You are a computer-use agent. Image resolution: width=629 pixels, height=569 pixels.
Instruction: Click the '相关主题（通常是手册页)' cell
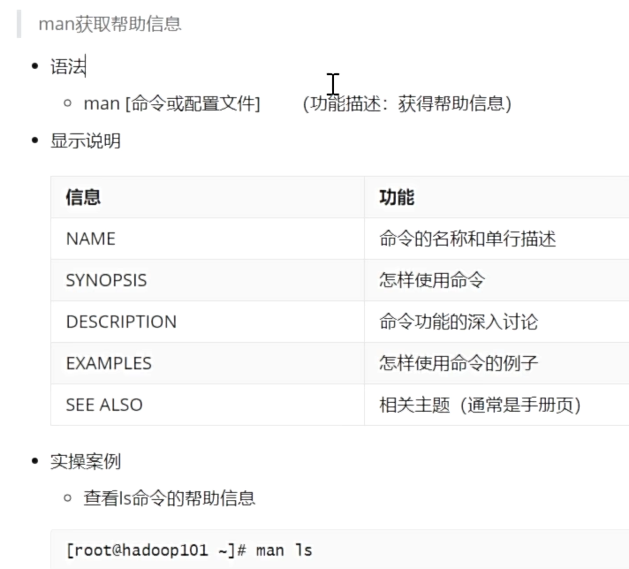496,405
